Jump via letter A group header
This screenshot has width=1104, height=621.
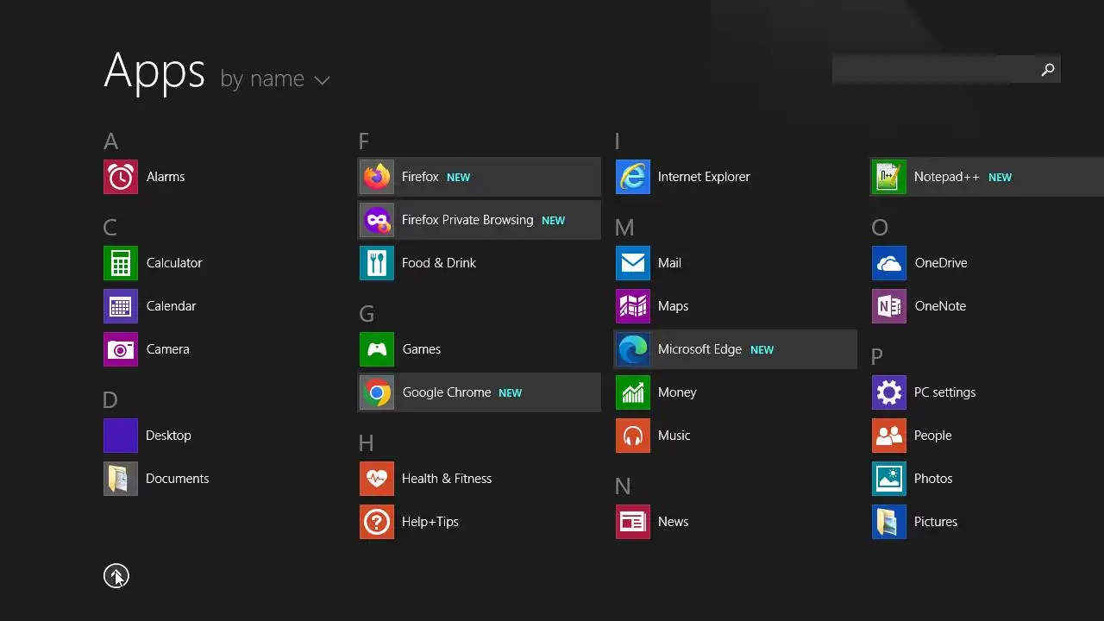click(x=110, y=141)
